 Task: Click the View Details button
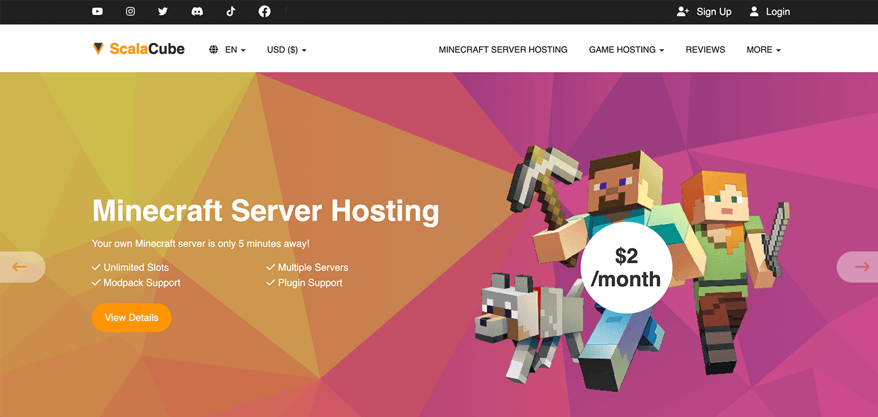point(131,318)
